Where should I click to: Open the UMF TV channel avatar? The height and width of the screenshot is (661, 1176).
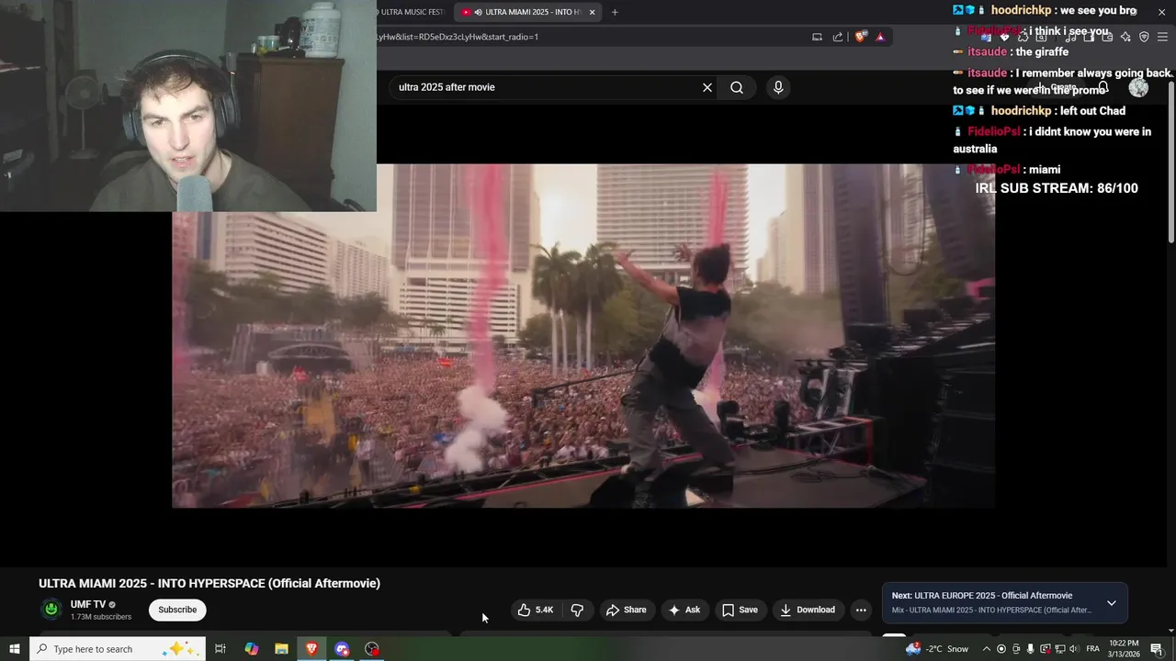point(51,609)
